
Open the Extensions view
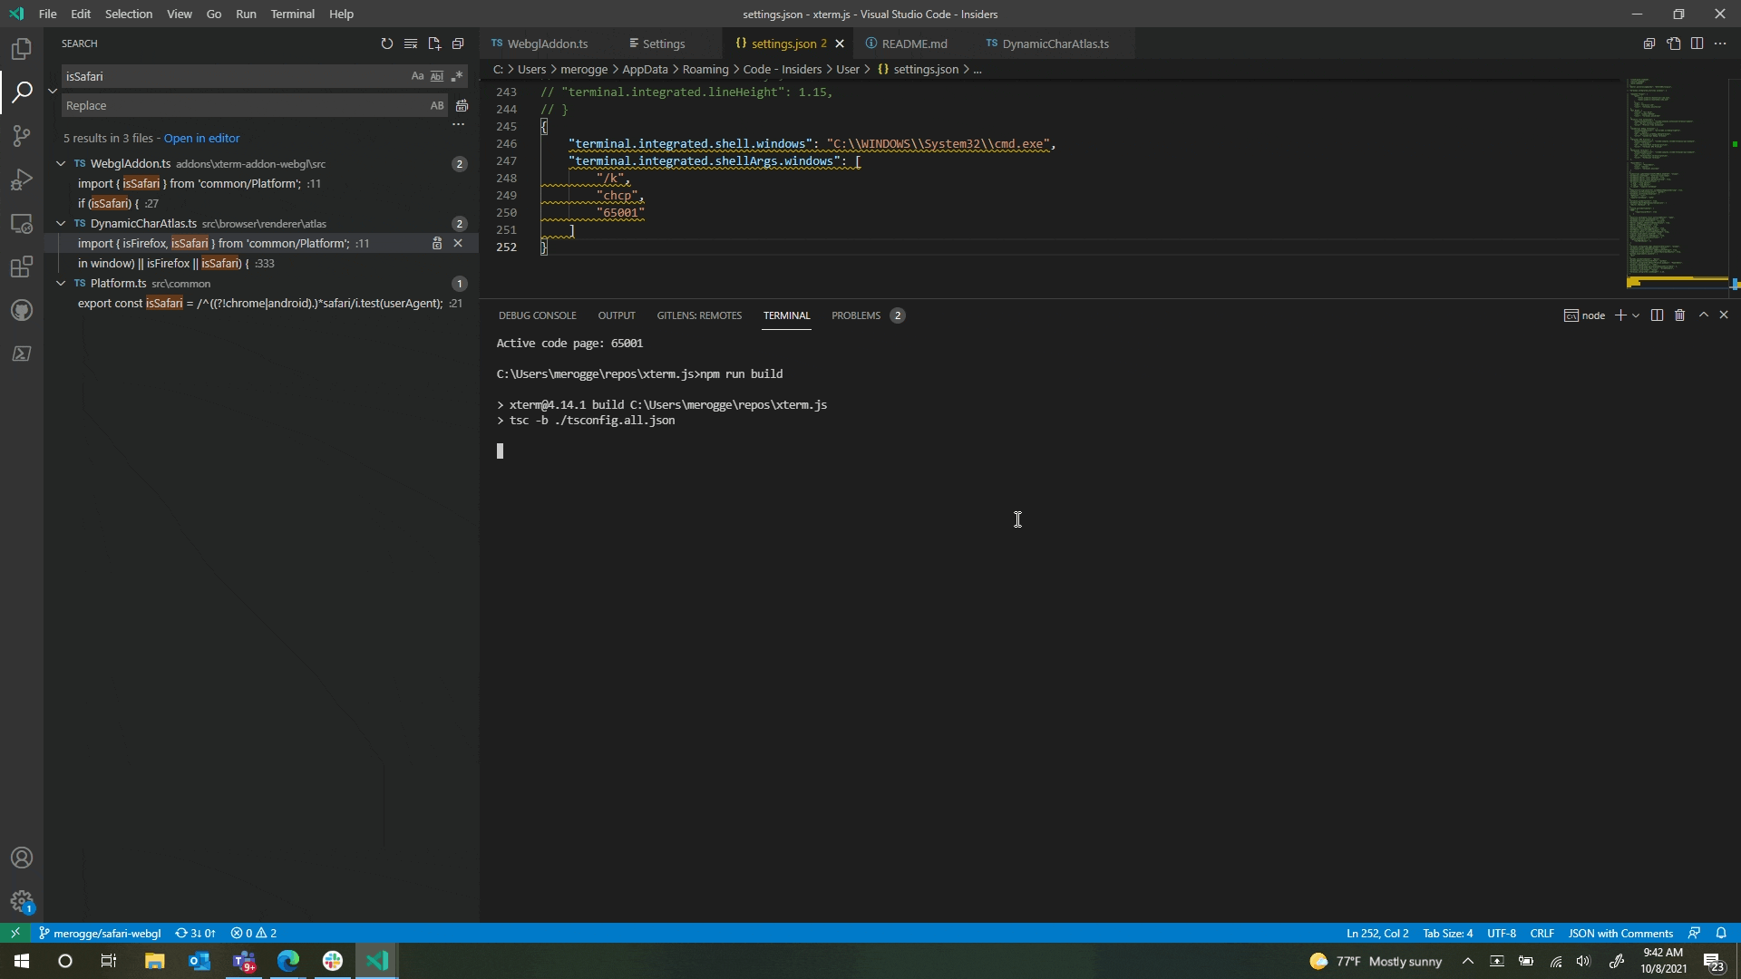[x=21, y=267]
